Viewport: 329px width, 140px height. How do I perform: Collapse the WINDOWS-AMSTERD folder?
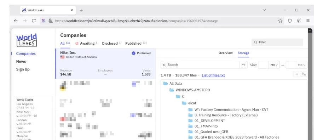(172, 90)
